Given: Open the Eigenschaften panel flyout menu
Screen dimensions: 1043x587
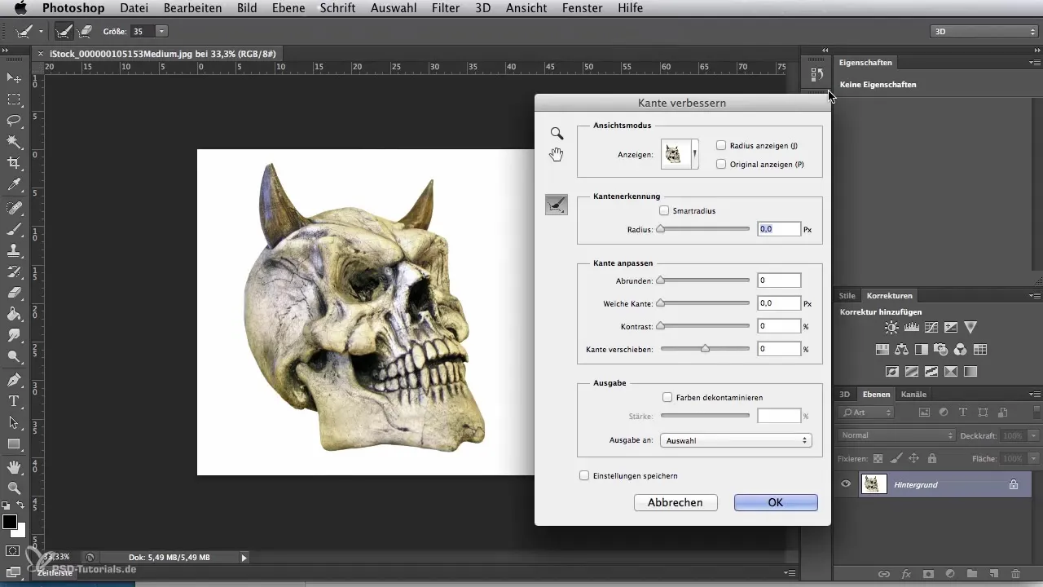Looking at the screenshot, I should pyautogui.click(x=1033, y=62).
